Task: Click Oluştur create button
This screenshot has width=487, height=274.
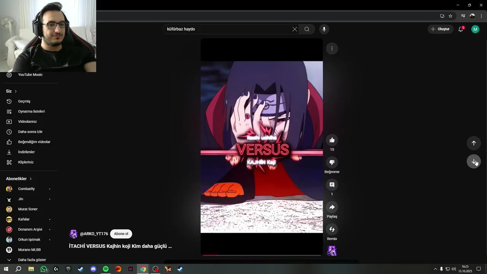Action: point(440,29)
